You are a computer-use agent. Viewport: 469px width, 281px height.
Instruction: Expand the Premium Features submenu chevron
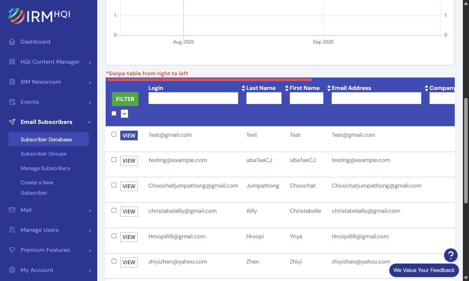(x=90, y=251)
